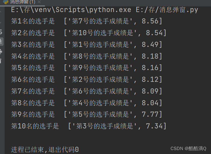Click the 第7名 line showing 8.09
This screenshot has width=211, height=154.
click(87, 91)
